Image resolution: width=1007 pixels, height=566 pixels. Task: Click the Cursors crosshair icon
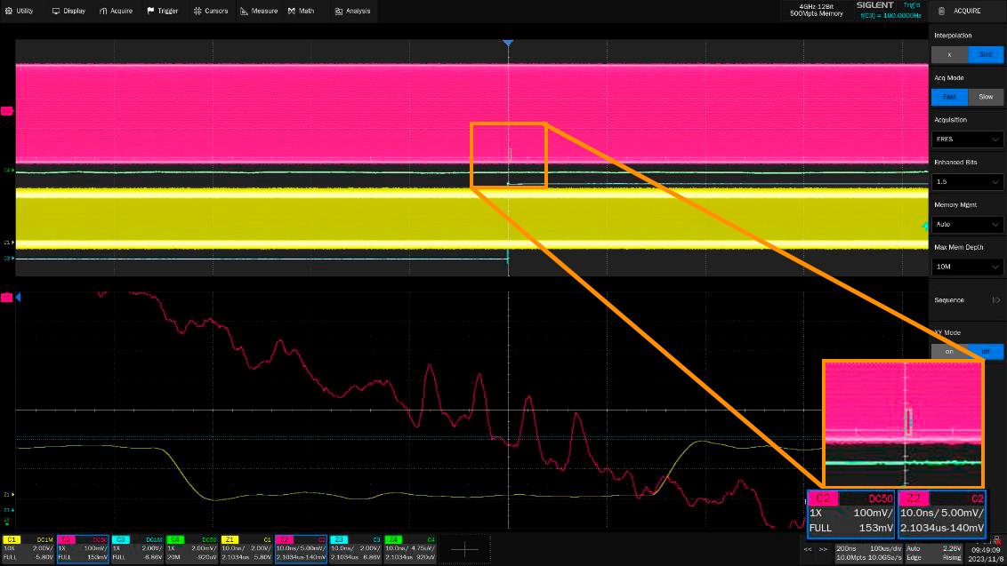point(197,11)
